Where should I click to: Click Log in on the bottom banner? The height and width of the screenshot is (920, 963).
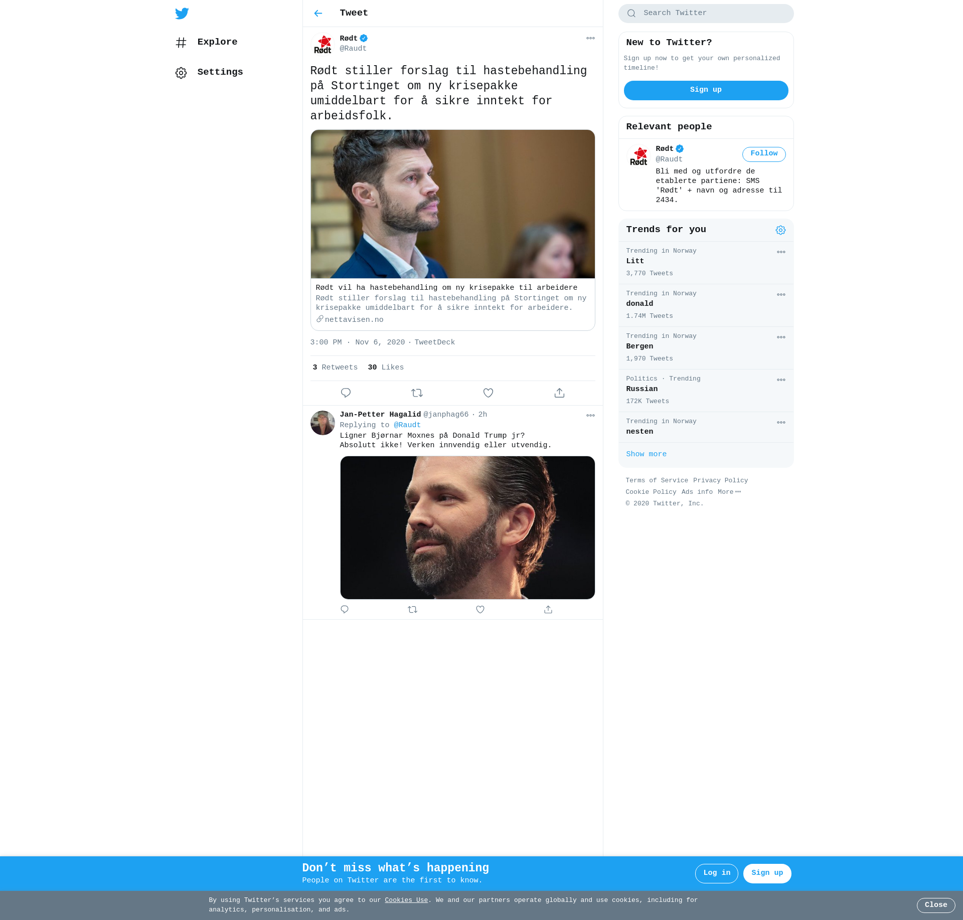pos(716,873)
